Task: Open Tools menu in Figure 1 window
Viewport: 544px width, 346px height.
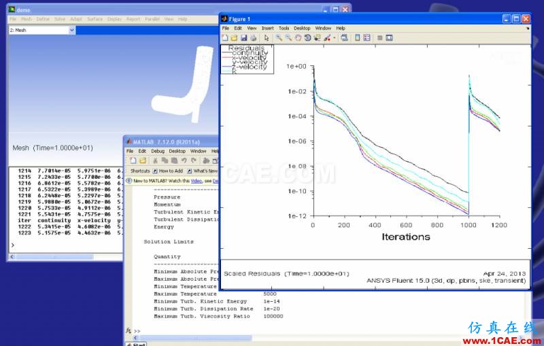Action: tap(284, 28)
